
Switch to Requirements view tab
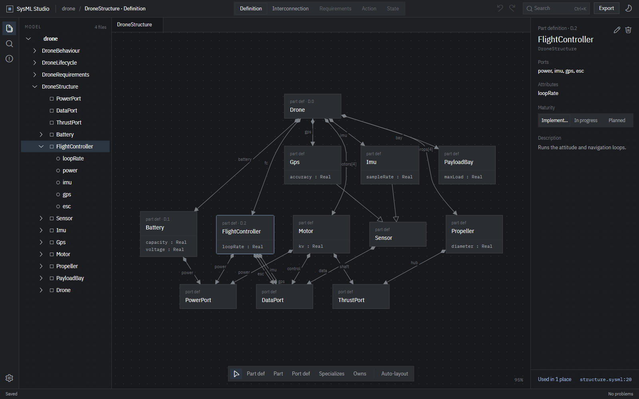click(x=335, y=8)
